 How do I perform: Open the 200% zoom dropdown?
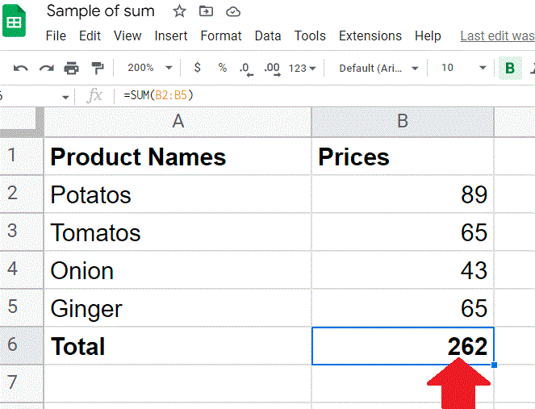pyautogui.click(x=149, y=68)
